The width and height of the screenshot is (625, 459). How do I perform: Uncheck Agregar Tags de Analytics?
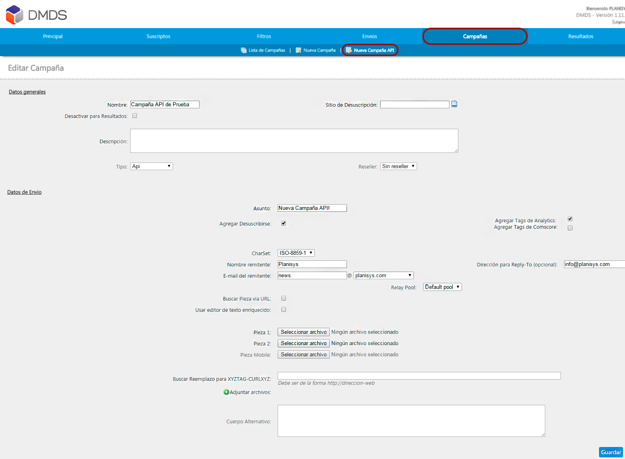tap(570, 219)
